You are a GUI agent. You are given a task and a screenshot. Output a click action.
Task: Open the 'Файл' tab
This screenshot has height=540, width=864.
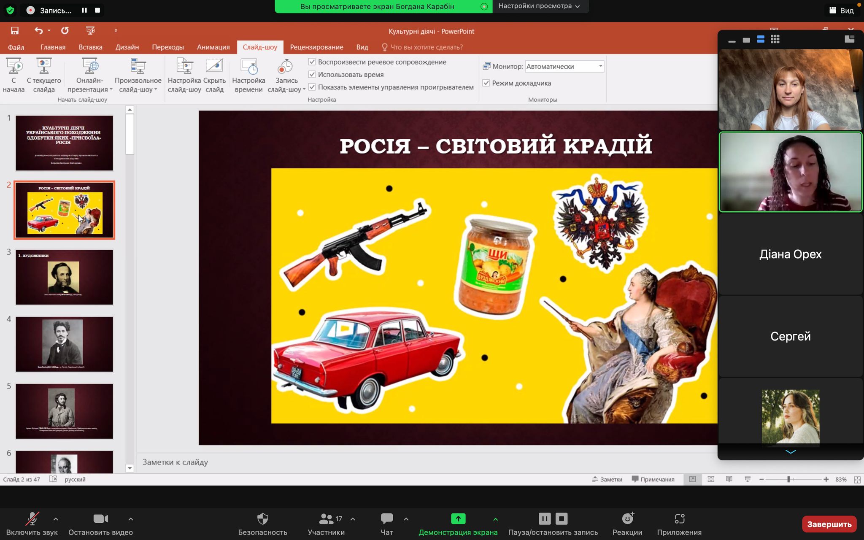coord(16,47)
